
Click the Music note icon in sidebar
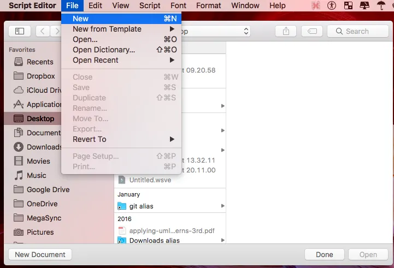click(x=19, y=175)
